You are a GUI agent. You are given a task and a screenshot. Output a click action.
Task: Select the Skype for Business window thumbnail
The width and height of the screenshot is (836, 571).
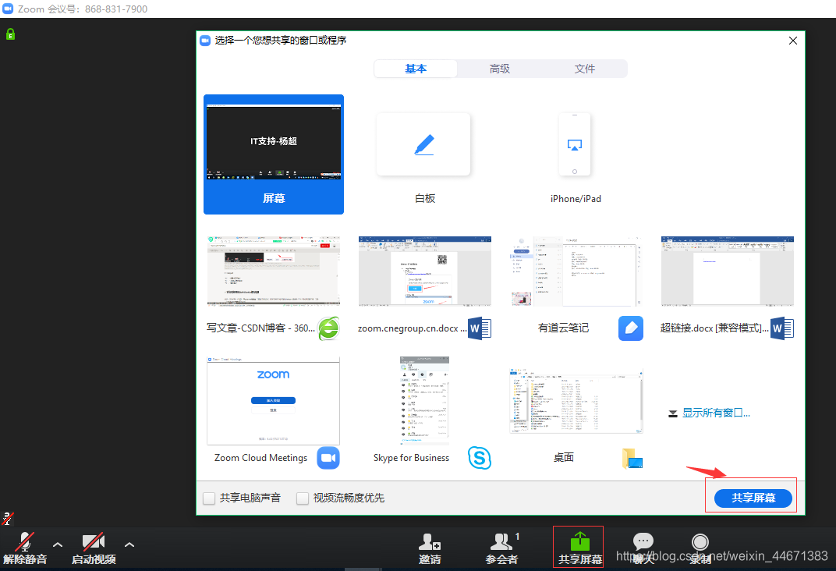pyautogui.click(x=424, y=400)
